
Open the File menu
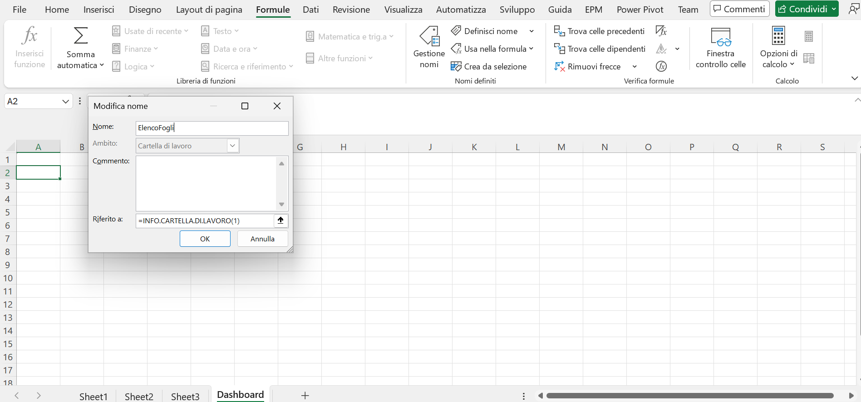(x=20, y=10)
